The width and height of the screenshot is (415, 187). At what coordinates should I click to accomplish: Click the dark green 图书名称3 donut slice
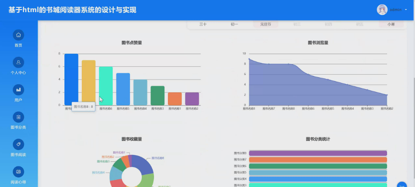click(119, 164)
